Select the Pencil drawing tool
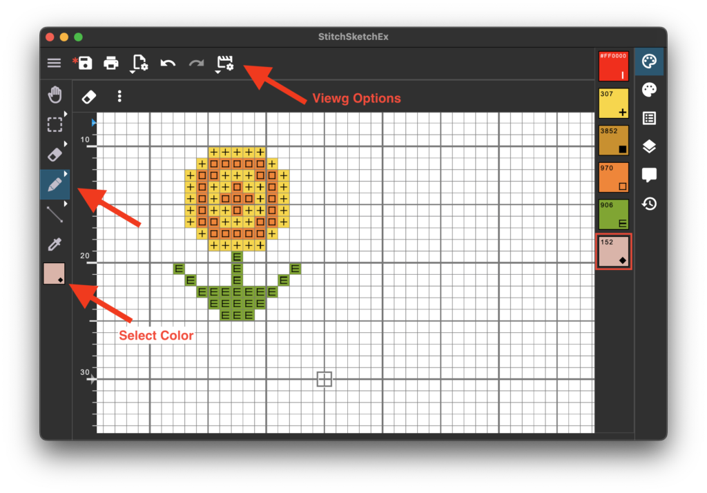This screenshot has height=493, width=707. coord(55,184)
